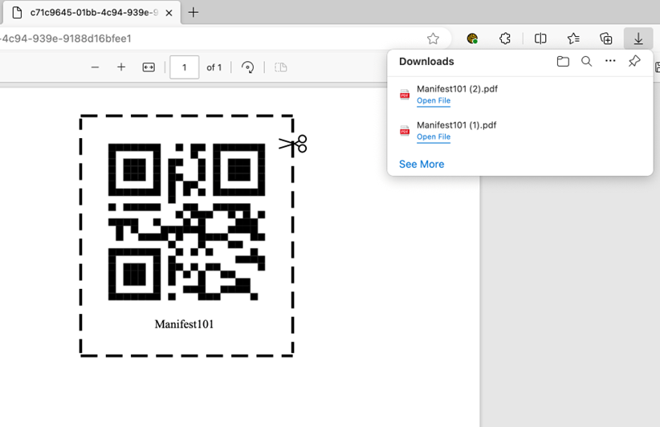Pin the Downloads panel
This screenshot has width=660, height=427.
coord(634,61)
